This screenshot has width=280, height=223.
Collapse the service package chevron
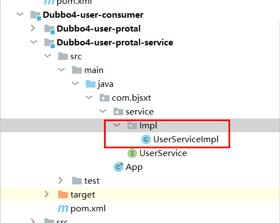click(103, 111)
